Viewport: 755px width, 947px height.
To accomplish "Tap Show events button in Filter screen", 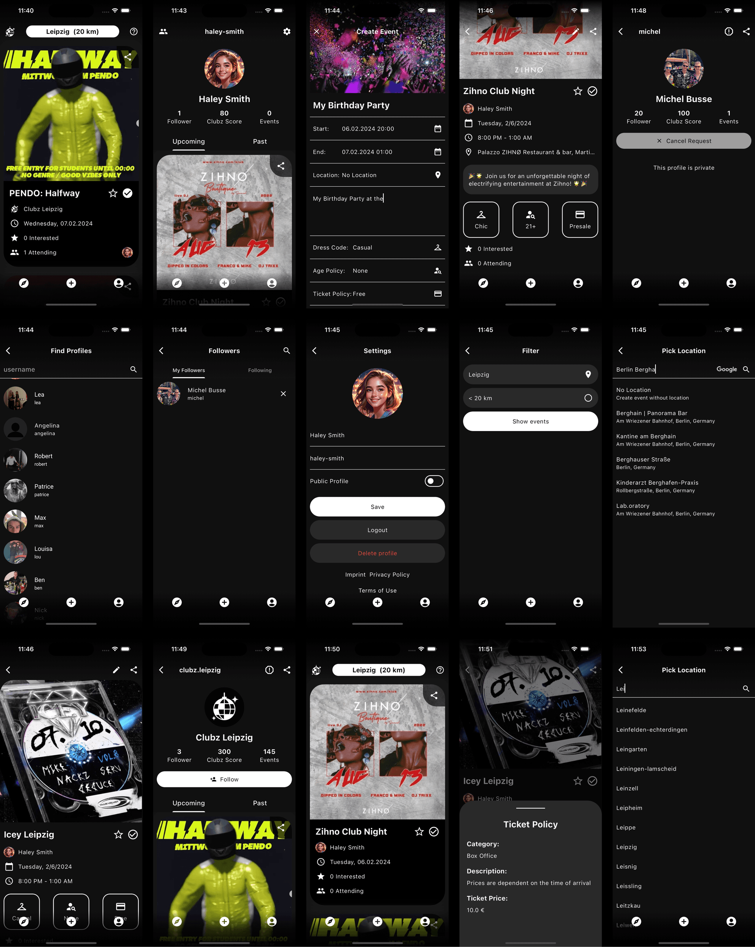I will tap(530, 421).
